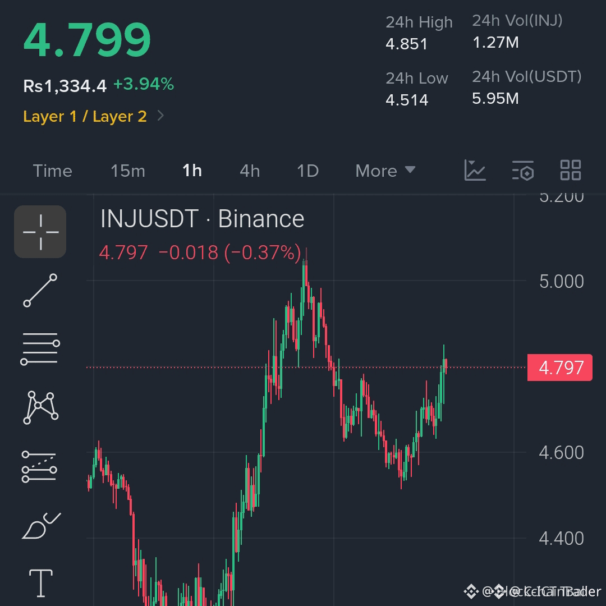
Task: Select the trend line drawing tool
Action: [40, 290]
